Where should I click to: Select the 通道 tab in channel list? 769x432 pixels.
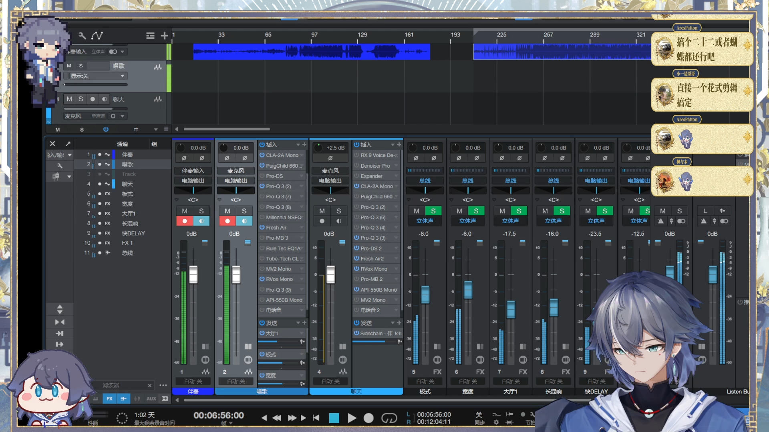(122, 144)
